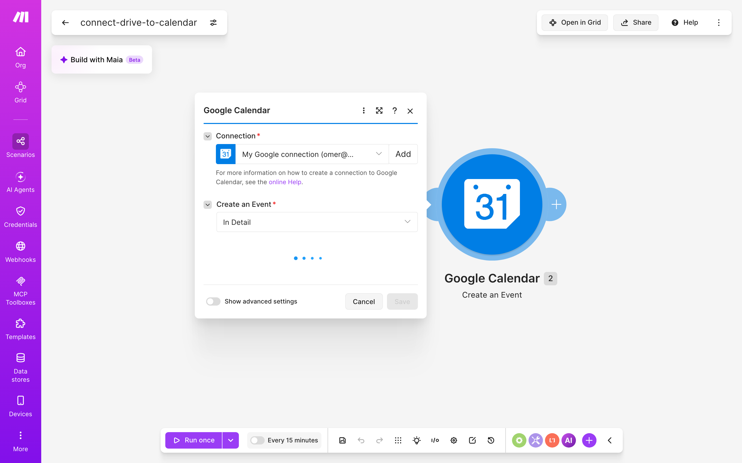Cancel the Google Calendar dialog
Screen dimensions: 742x463
click(364, 301)
